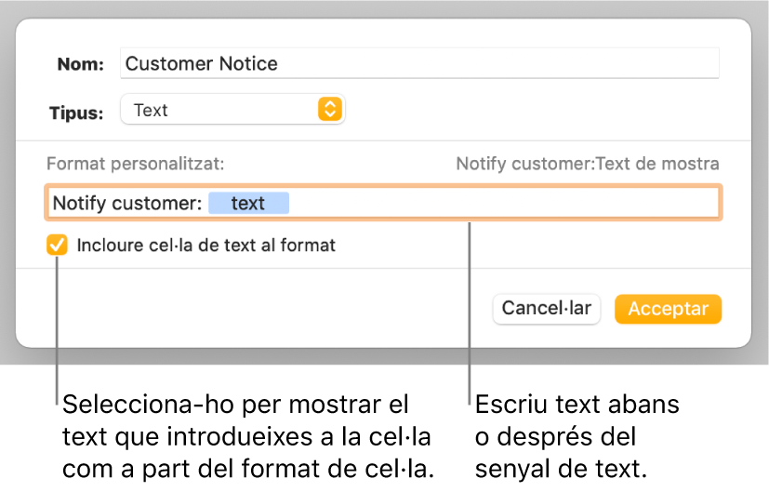This screenshot has height=492, width=769.
Task: Click the 'Incloure cel·la de text al format' label
Action: click(206, 245)
